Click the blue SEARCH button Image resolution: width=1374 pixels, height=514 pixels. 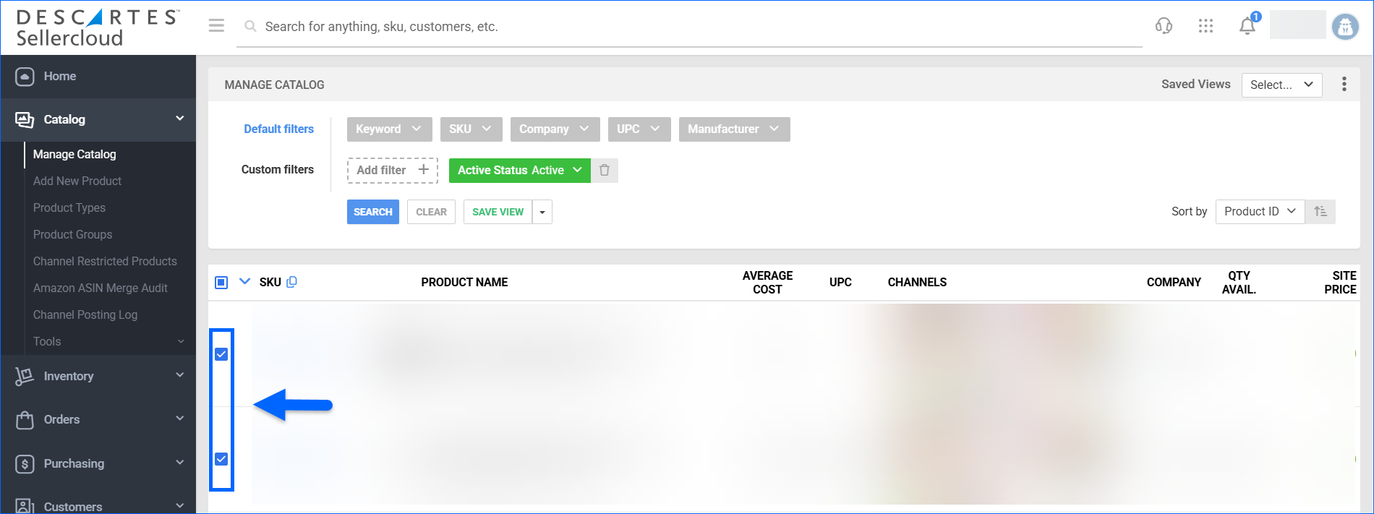click(x=372, y=212)
